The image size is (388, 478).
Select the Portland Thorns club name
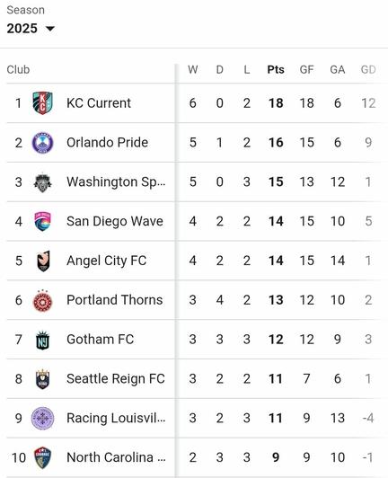(115, 300)
